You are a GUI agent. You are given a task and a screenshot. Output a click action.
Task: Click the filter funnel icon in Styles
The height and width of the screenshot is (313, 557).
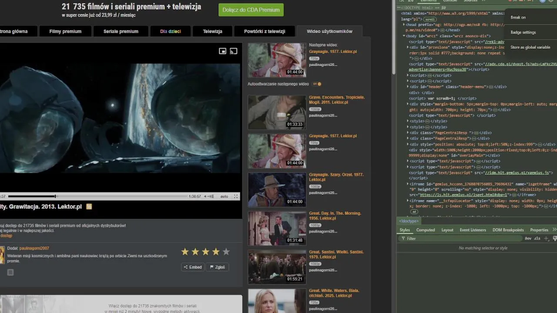coord(403,239)
